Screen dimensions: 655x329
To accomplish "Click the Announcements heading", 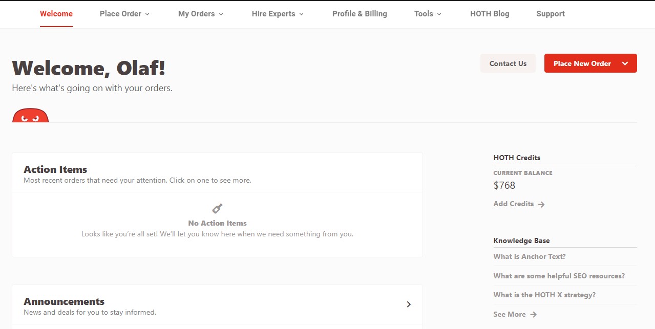I will point(64,301).
